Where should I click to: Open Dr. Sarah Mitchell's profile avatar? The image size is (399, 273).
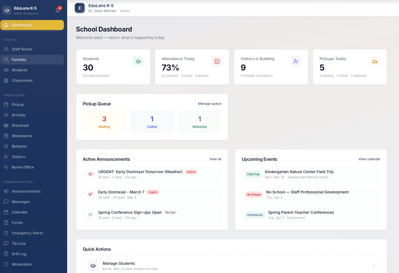pos(80,8)
